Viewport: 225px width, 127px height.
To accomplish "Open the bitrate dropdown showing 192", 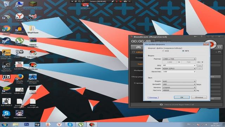I will pos(179,84).
